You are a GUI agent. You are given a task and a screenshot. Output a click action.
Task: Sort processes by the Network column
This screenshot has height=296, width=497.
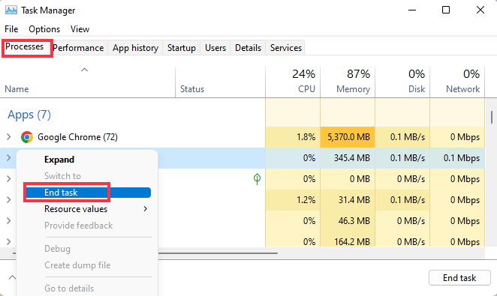pyautogui.click(x=457, y=82)
